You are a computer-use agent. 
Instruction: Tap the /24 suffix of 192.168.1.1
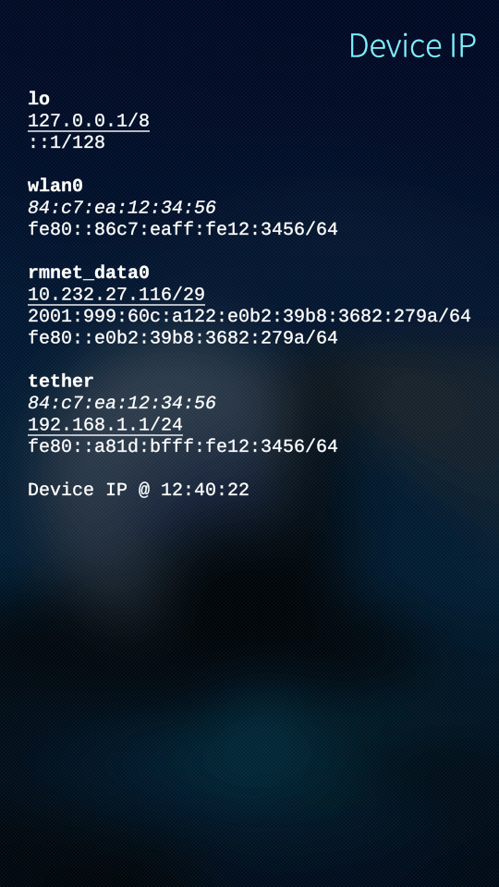[165, 424]
